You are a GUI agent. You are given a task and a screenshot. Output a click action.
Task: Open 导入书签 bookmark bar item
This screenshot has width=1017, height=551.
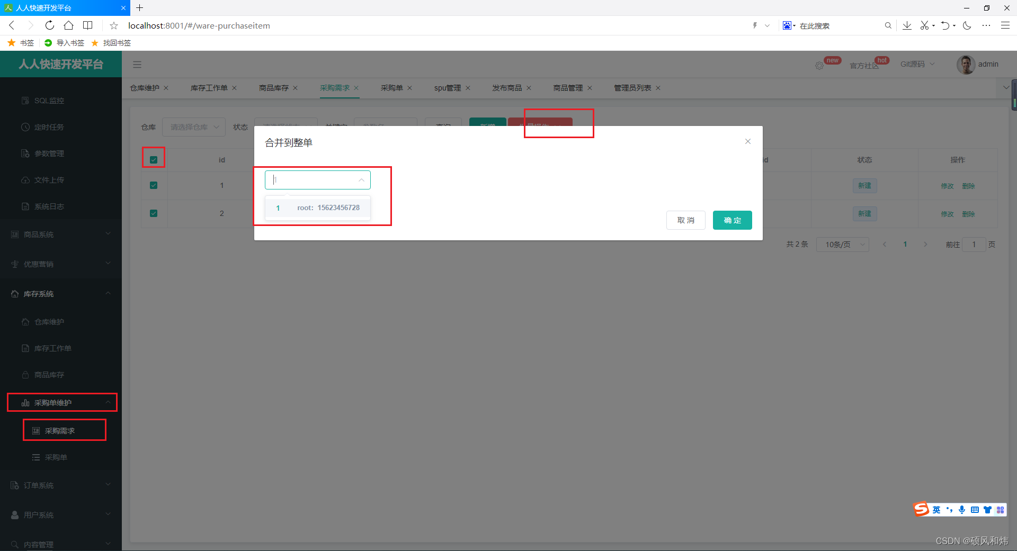point(65,43)
